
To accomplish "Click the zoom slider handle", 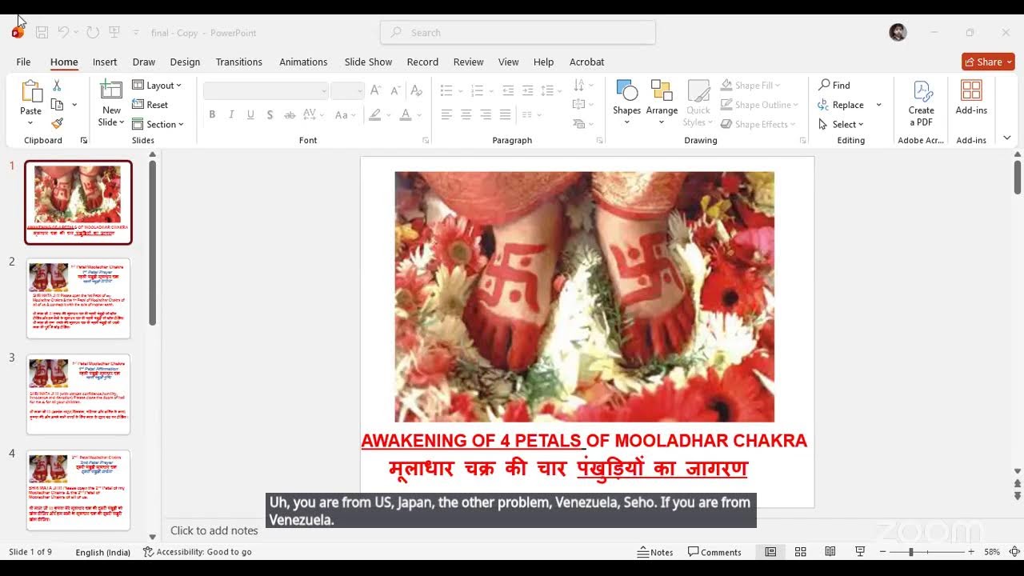I will 910,552.
